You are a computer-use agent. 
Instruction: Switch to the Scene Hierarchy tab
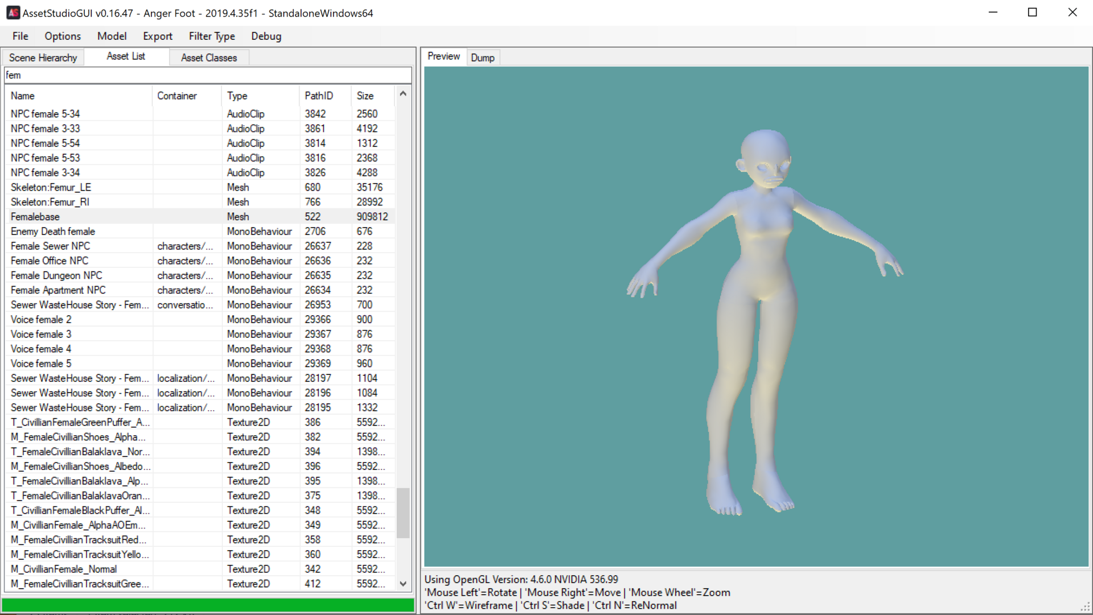pyautogui.click(x=43, y=57)
